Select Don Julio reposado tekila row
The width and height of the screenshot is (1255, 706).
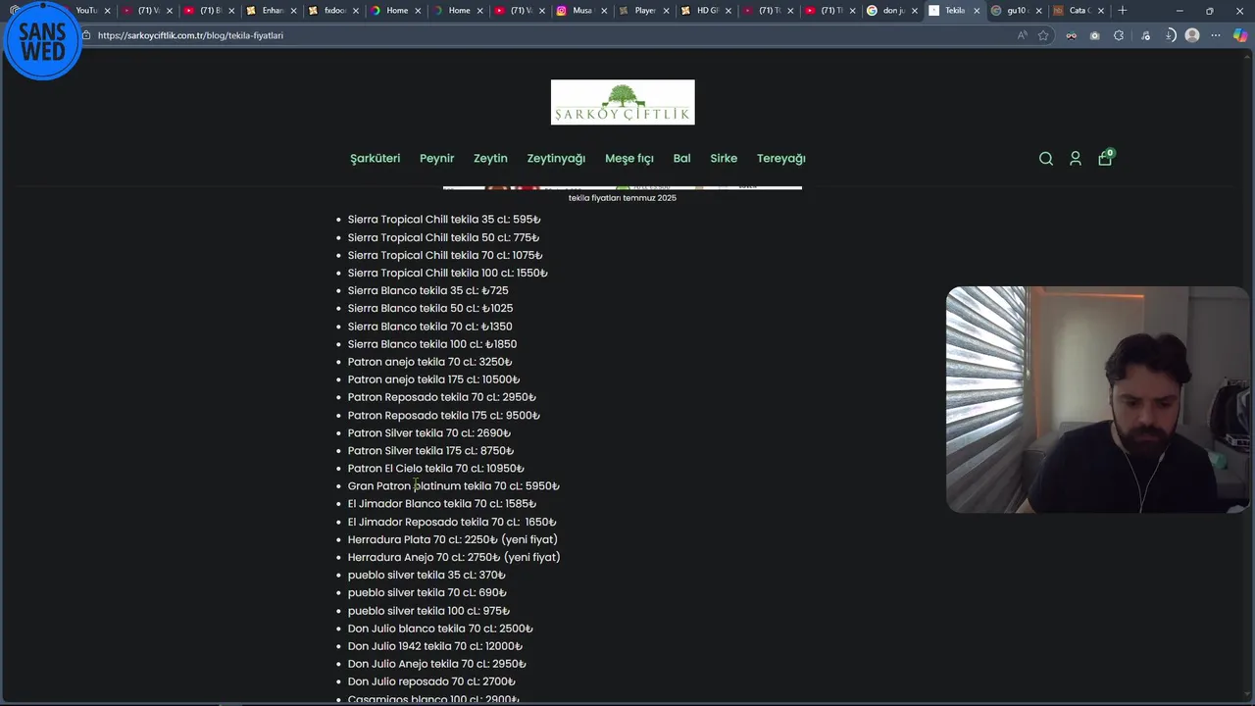pos(431,681)
